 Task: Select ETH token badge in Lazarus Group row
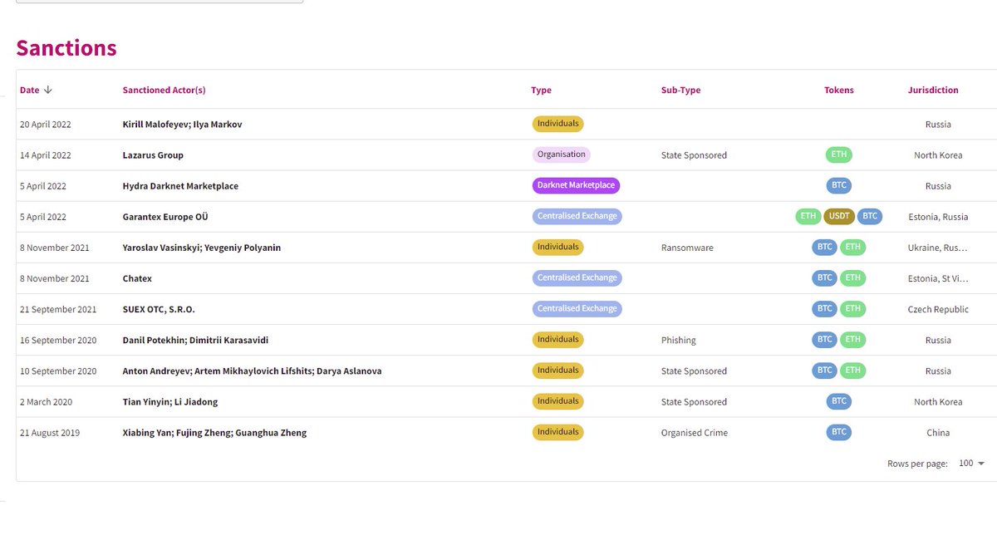point(838,155)
